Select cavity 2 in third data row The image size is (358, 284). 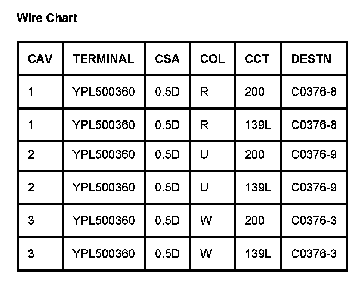pos(31,154)
